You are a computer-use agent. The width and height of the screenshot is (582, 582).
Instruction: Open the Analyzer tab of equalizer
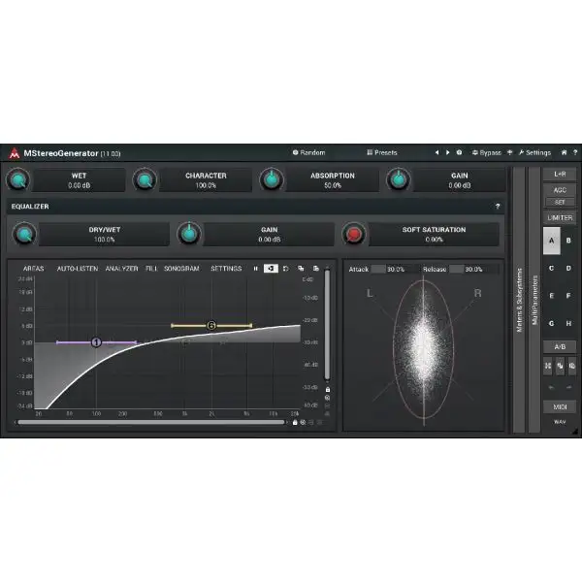click(x=121, y=268)
